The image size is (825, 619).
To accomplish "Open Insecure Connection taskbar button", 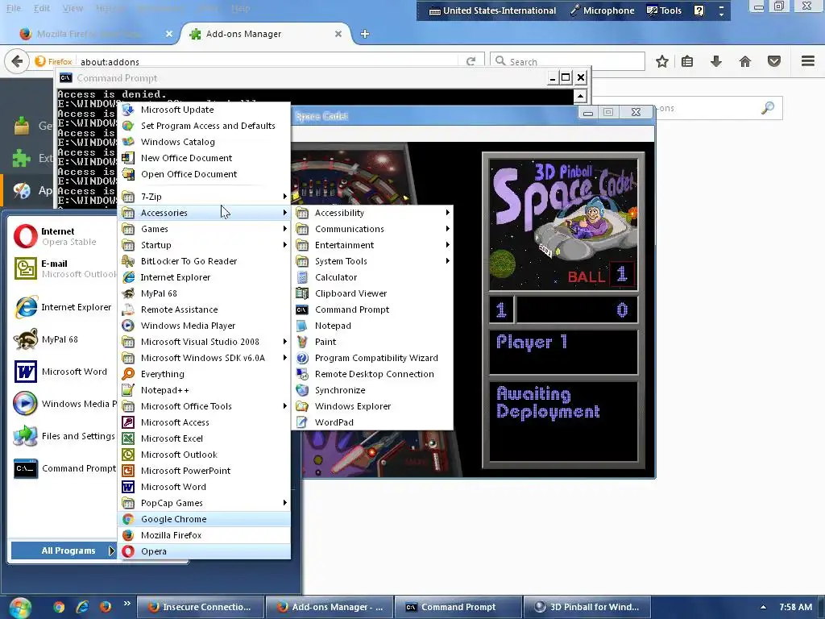I will tap(200, 607).
